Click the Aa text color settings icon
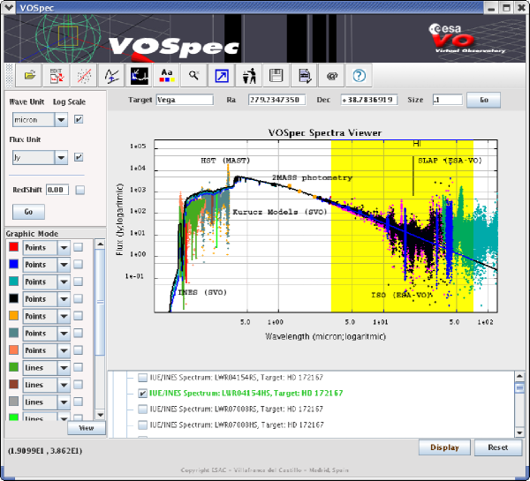The height and width of the screenshot is (481, 530). [166, 75]
